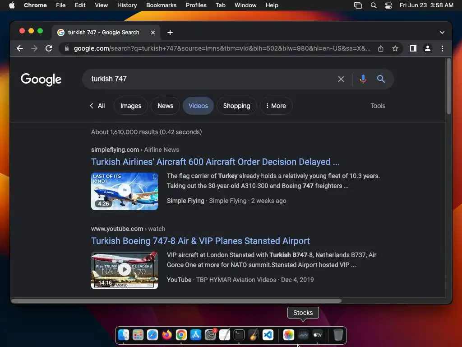Open a new tab
462x347 pixels.
[x=170, y=33]
